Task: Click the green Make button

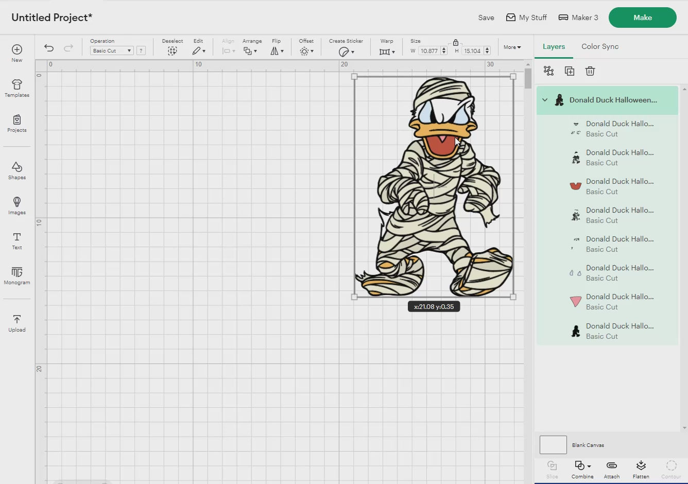Action: pyautogui.click(x=642, y=18)
